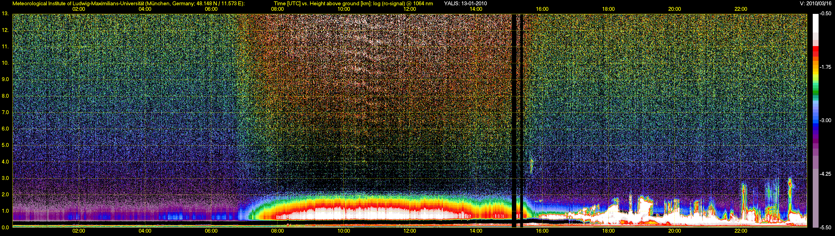Click the vertical color scale bar
This screenshot has width=835, height=236.
815,120
